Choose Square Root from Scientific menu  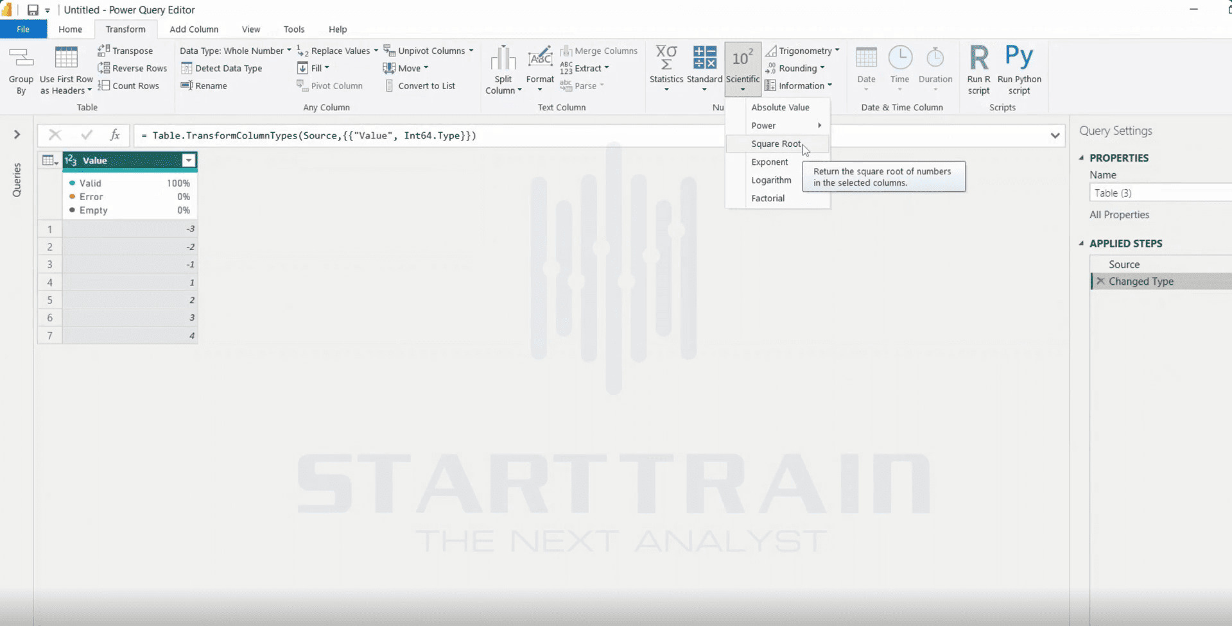777,144
